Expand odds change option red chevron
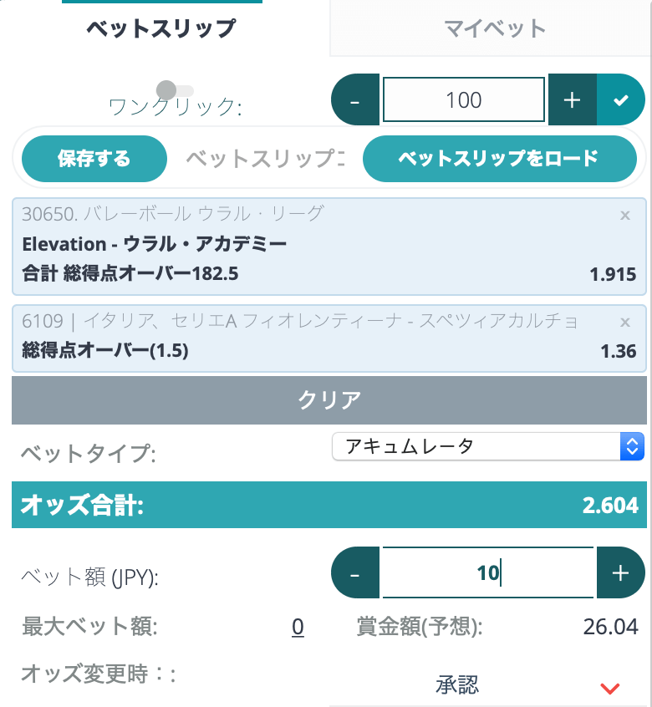 610,688
